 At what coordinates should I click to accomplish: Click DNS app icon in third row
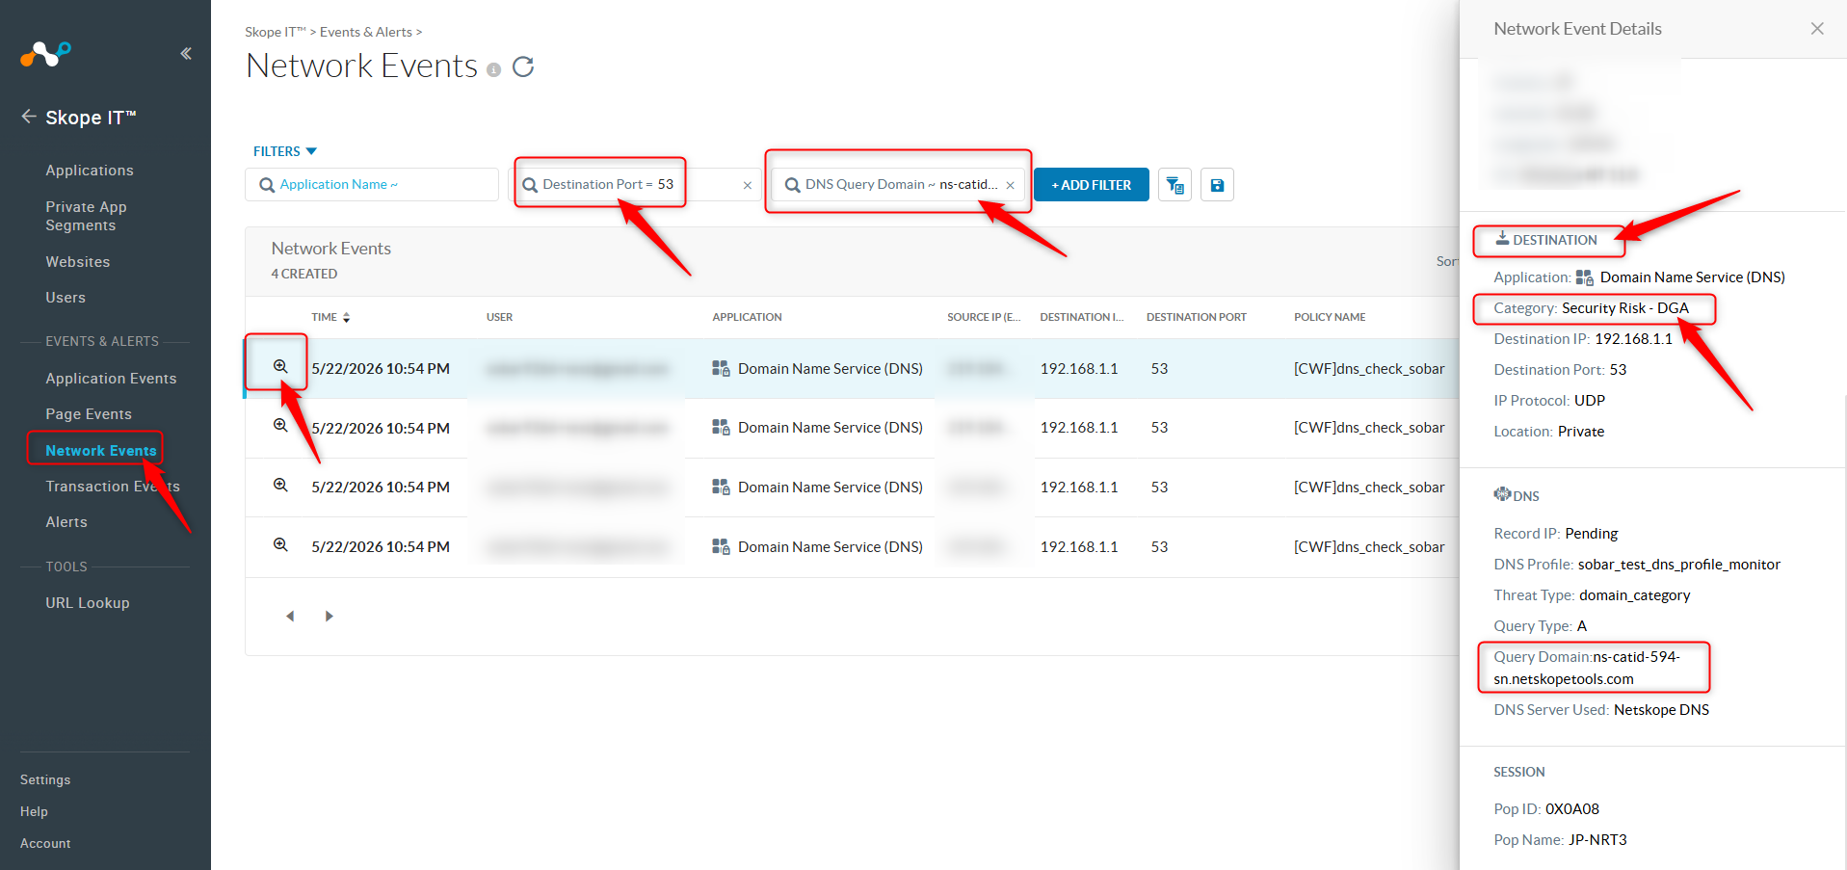coord(721,487)
